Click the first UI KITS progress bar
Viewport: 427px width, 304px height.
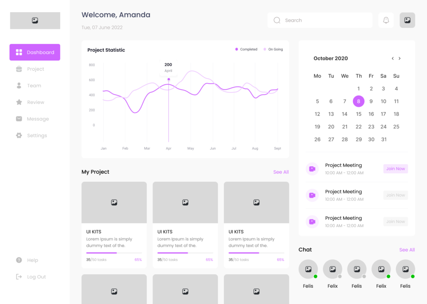click(x=114, y=253)
